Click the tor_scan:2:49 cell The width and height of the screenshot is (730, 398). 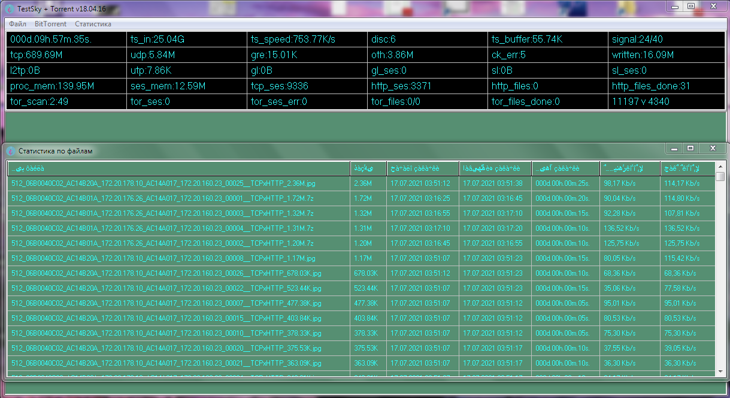[66, 102]
